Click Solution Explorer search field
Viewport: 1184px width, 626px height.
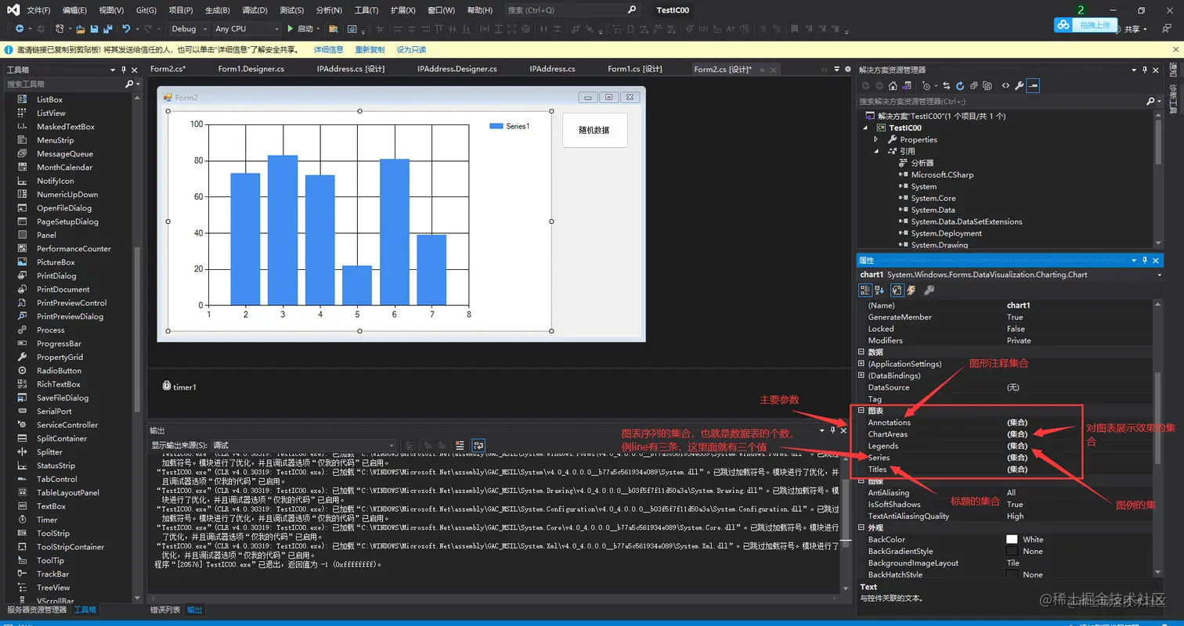(1002, 101)
